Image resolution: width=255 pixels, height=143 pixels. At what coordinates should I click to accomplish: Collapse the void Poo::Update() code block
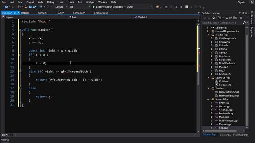(20, 30)
